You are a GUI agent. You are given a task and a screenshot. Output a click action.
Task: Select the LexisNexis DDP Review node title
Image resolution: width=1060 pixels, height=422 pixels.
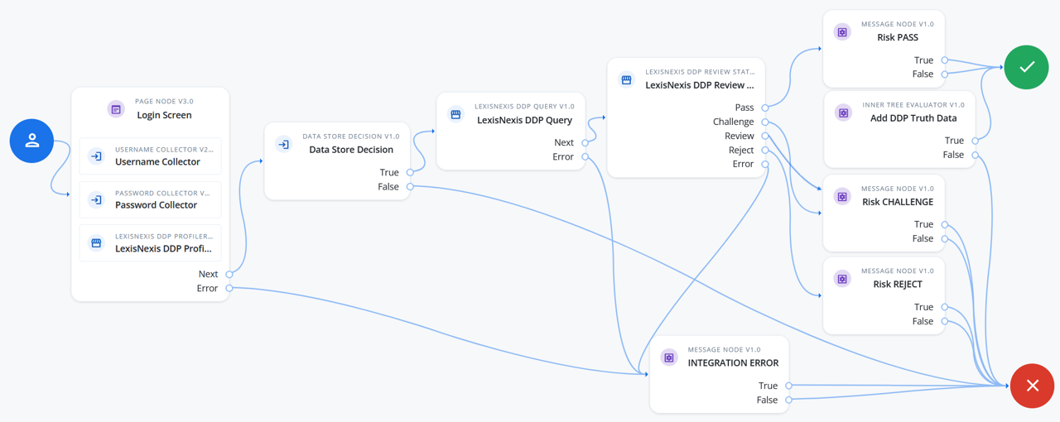(700, 84)
